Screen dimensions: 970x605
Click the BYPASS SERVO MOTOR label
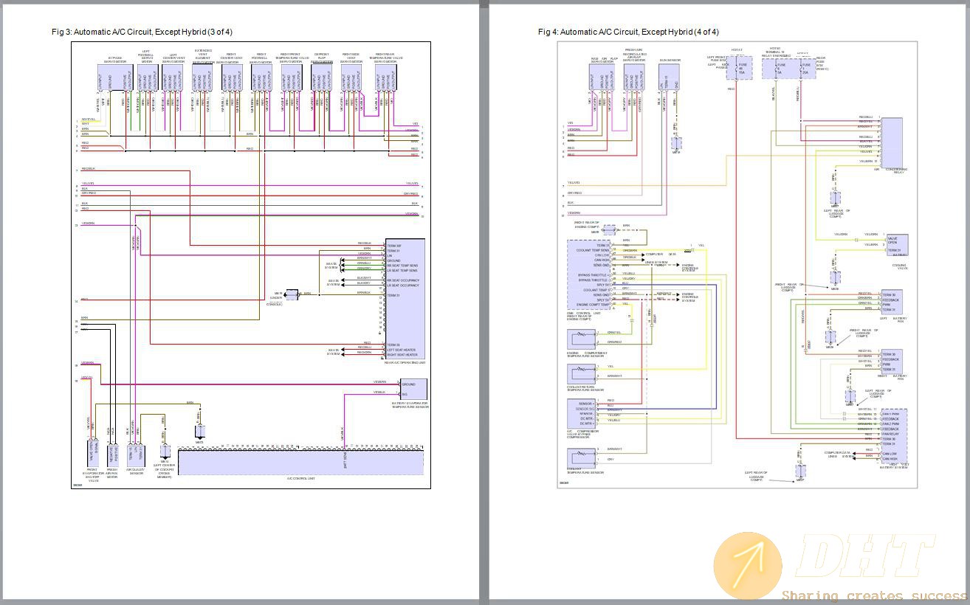114,59
